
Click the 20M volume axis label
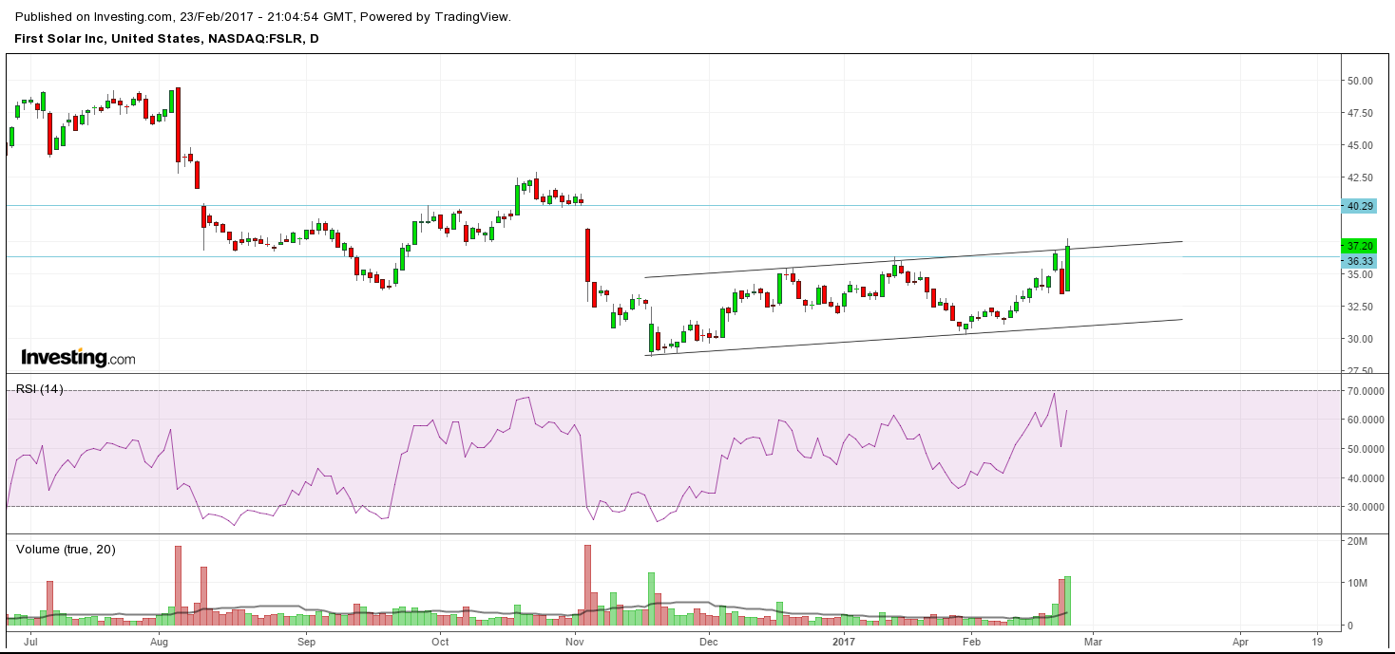pos(1358,541)
